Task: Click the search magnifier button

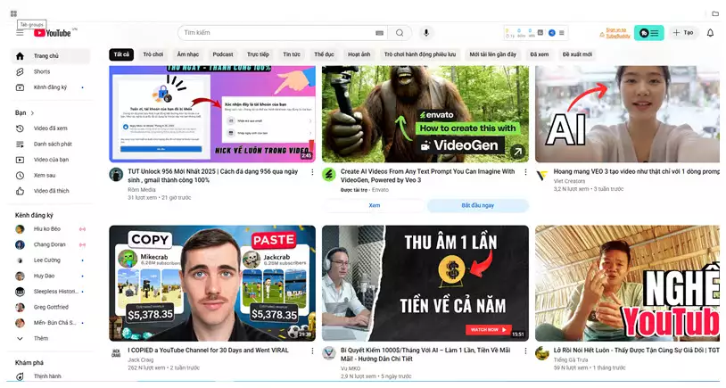Action: tap(400, 33)
